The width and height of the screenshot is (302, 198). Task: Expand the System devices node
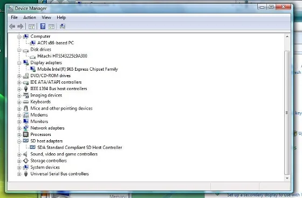click(19, 168)
